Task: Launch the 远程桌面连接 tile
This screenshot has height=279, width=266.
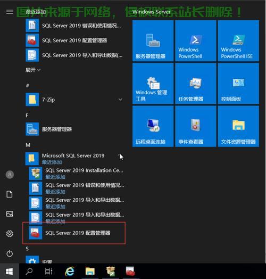Action: click(153, 126)
